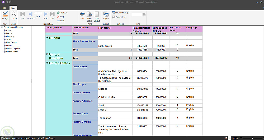Screen dimensions: 264x140
Task: Collapse the Russia group in report
Action: tap(48, 38)
